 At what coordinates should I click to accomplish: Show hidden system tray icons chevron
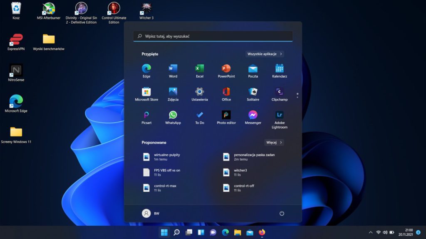tap(371, 232)
